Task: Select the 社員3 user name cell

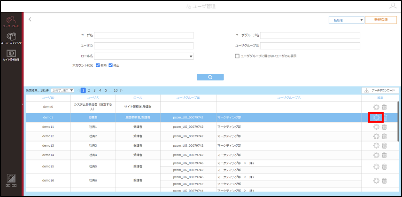Action: (x=93, y=146)
